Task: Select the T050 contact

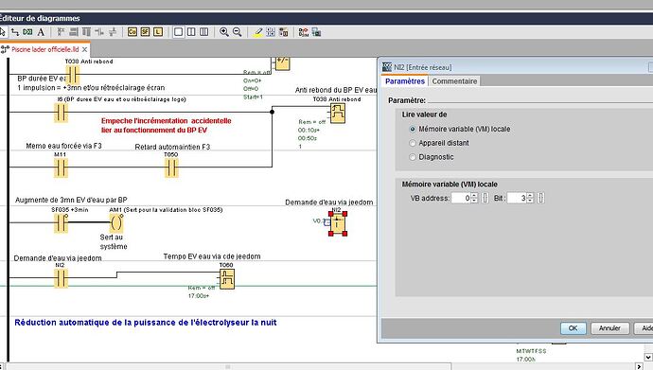Action: [x=171, y=167]
